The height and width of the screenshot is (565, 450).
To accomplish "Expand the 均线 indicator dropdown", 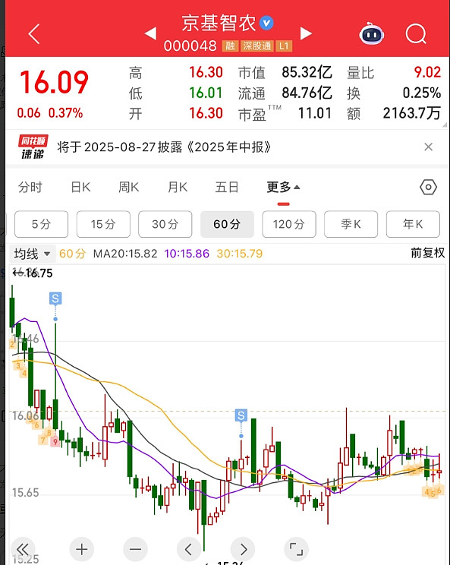I will 32,254.
